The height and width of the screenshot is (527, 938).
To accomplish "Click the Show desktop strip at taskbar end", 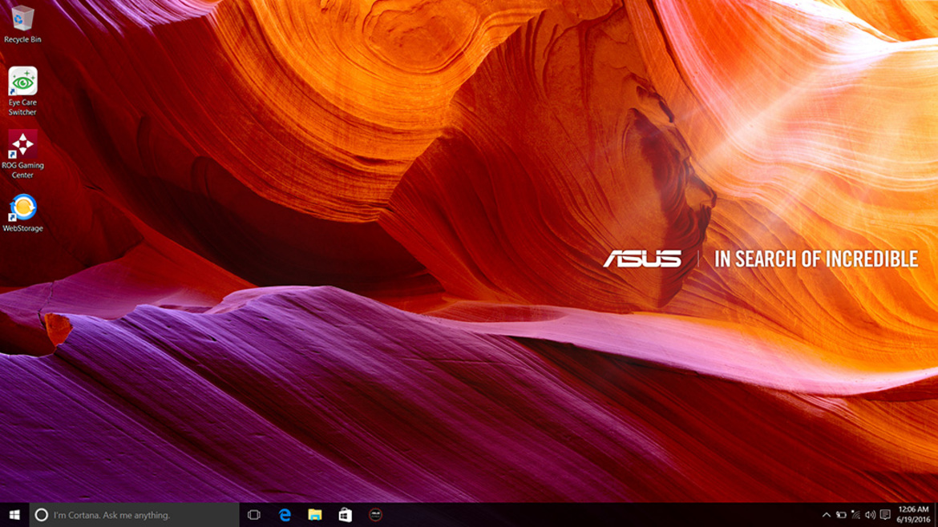I will 936,514.
